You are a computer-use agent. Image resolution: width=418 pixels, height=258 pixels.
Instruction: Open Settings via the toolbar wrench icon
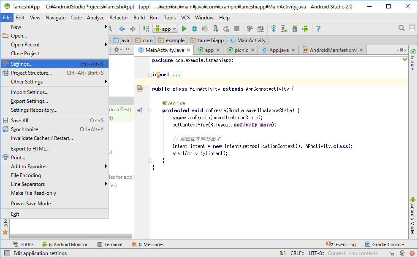point(250,29)
